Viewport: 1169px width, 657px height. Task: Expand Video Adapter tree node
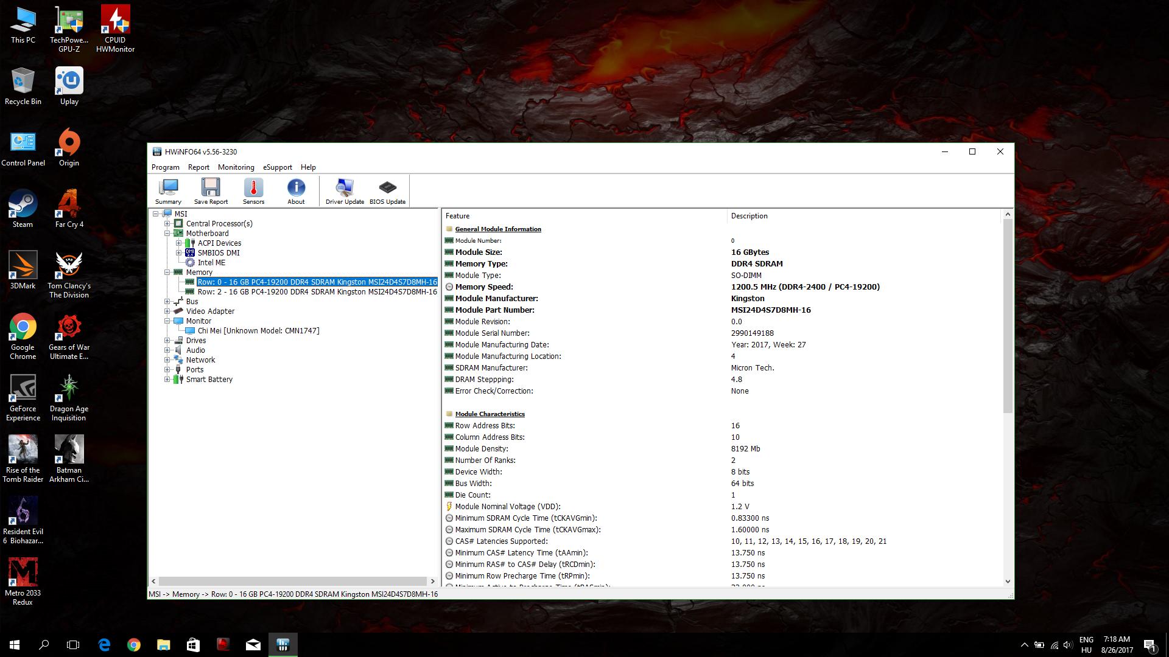click(x=167, y=311)
